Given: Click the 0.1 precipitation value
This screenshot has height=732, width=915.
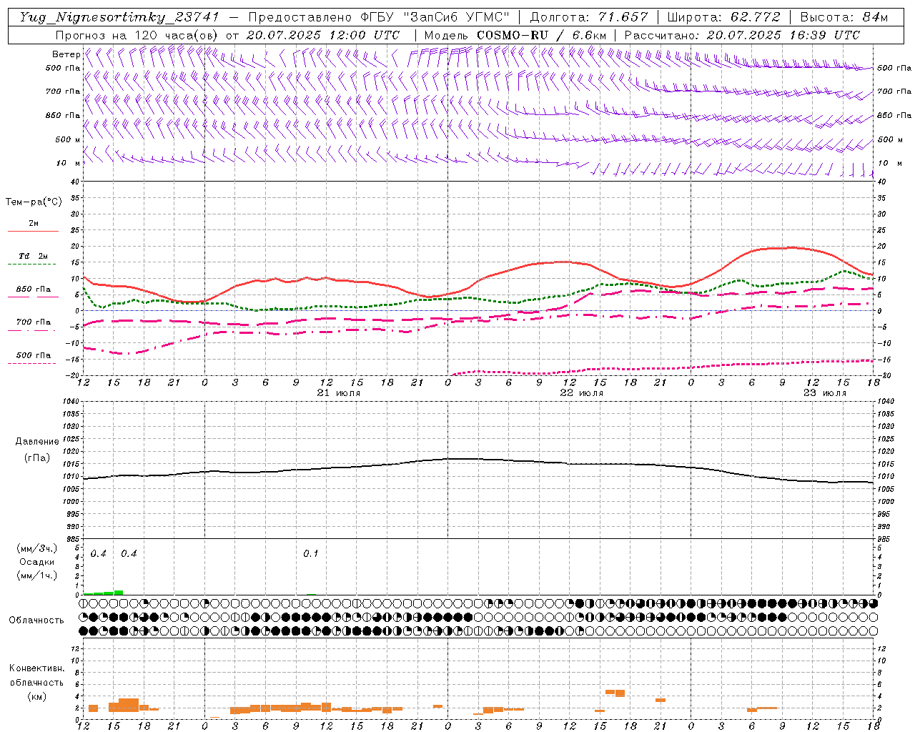Looking at the screenshot, I should point(310,553).
